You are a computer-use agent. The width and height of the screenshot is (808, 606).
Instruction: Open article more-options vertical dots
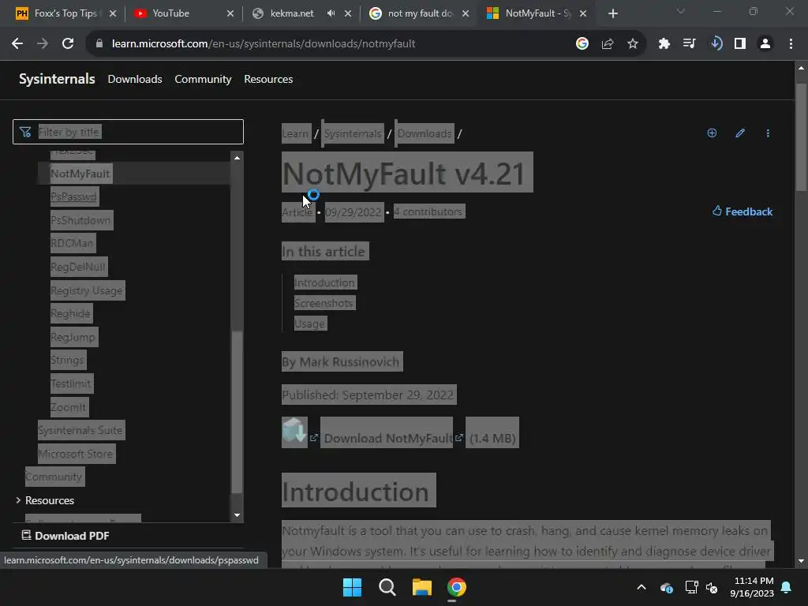pos(768,133)
